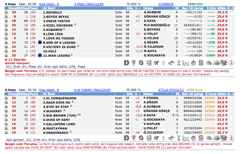Open the CİHANGİR link in race 4 header

pyautogui.click(x=166, y=4)
